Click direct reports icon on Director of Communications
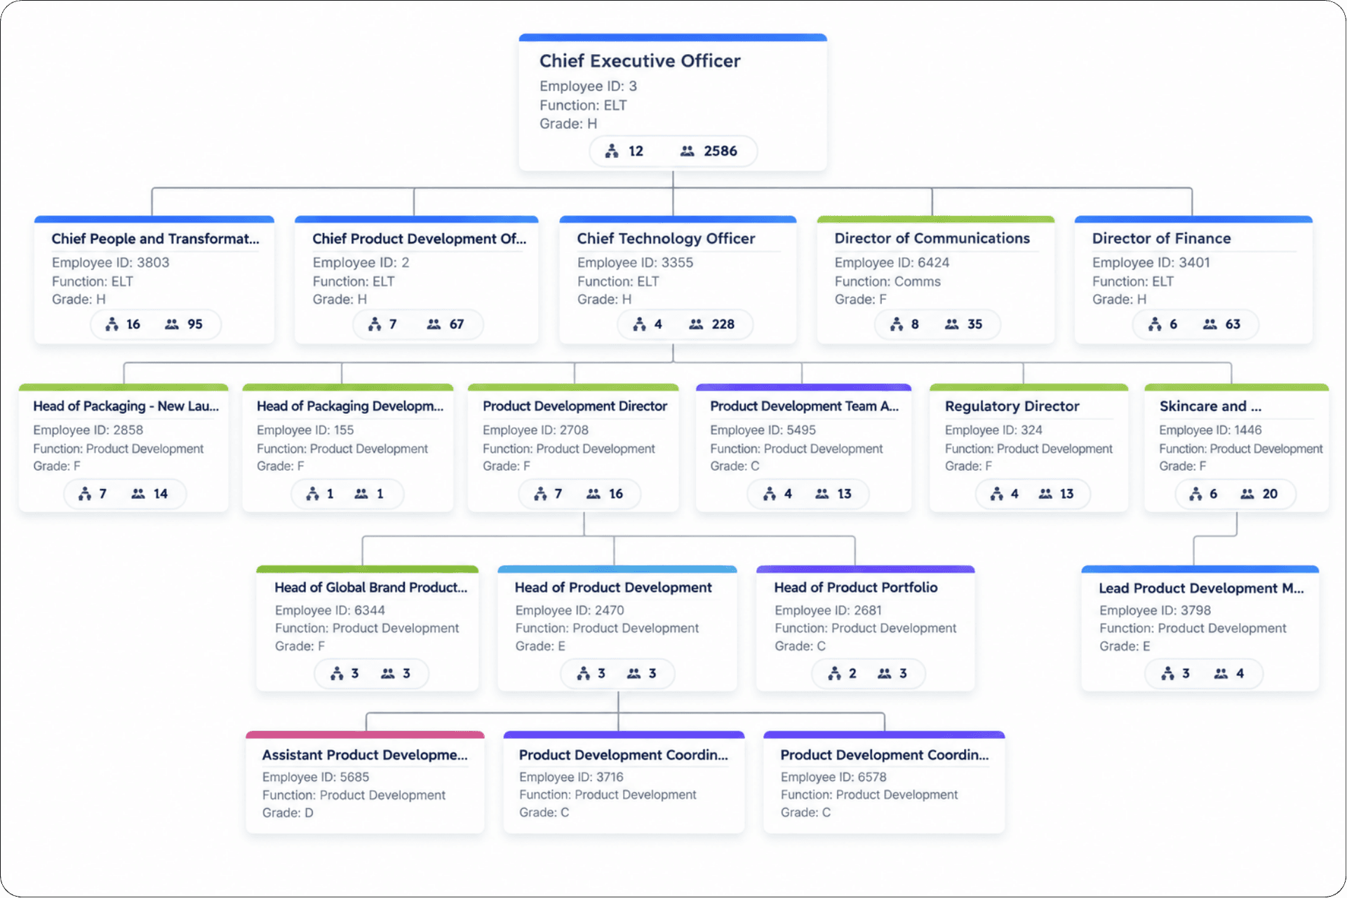This screenshot has width=1347, height=898. (x=897, y=324)
